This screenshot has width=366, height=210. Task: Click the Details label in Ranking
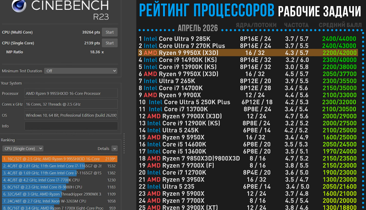click(103, 149)
